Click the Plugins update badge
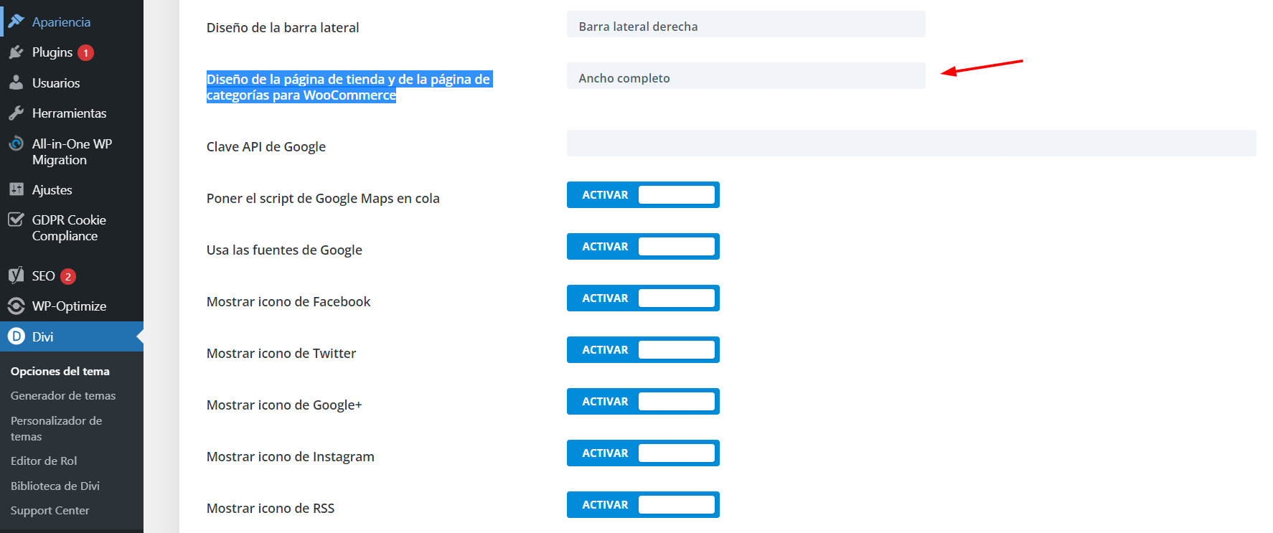This screenshot has width=1273, height=533. click(x=86, y=53)
